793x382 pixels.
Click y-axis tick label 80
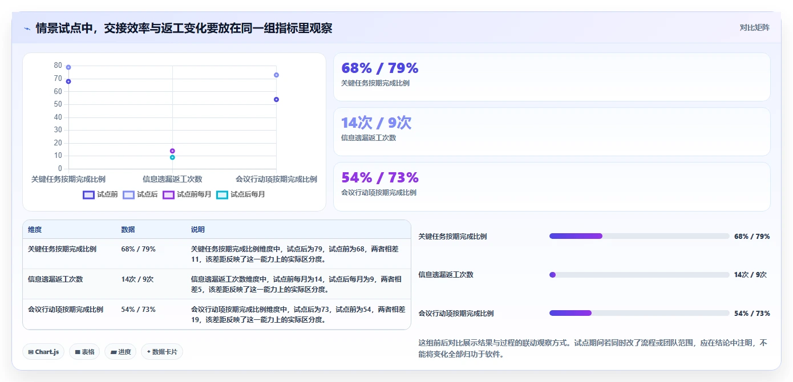pos(58,66)
